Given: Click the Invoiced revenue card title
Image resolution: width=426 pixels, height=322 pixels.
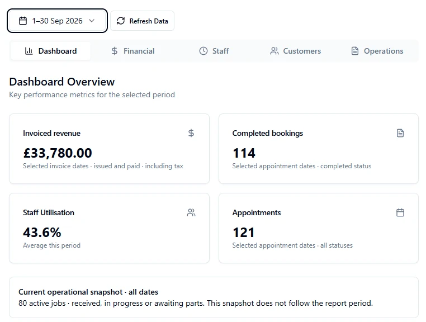Looking at the screenshot, I should click(x=51, y=133).
